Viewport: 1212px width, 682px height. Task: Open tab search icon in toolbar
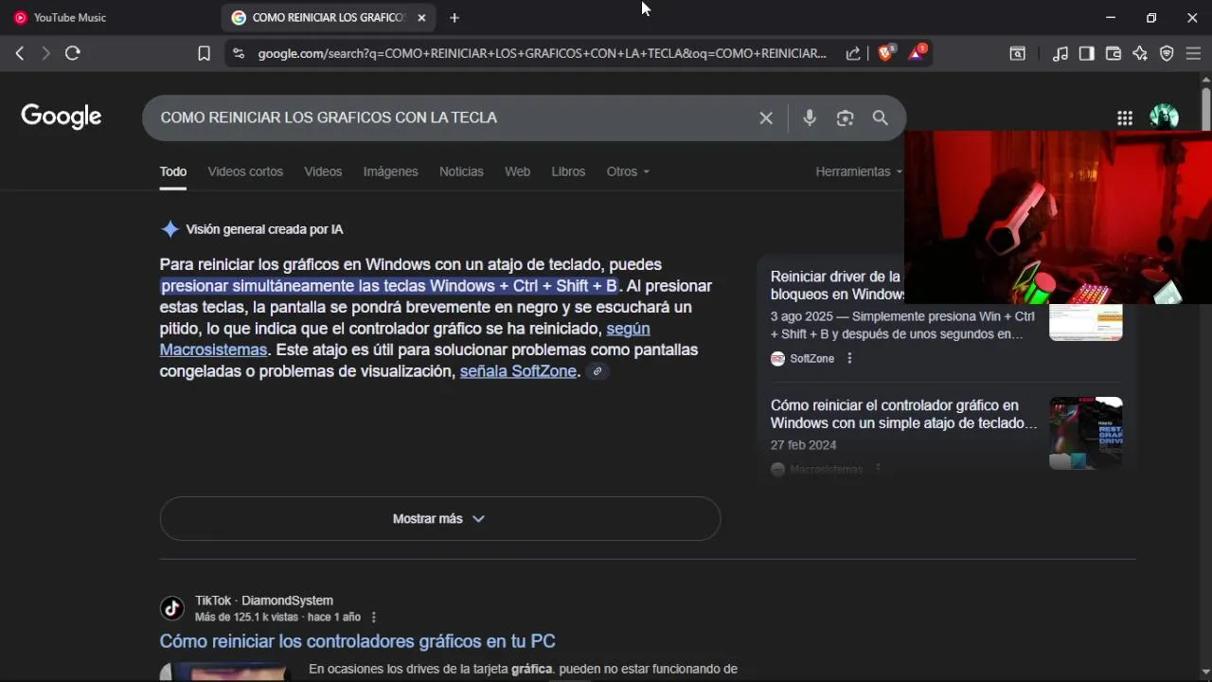[x=1017, y=54]
